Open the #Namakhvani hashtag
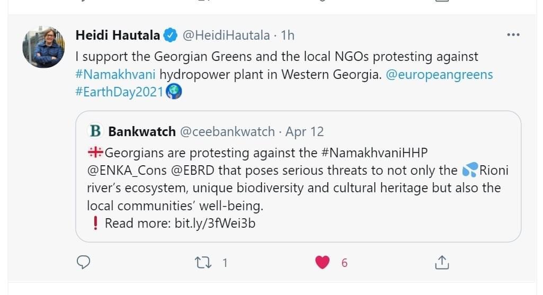The image size is (543, 295). click(x=115, y=74)
